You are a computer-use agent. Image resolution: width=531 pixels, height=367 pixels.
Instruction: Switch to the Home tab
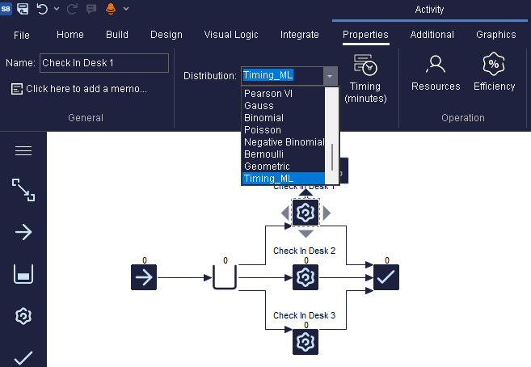[x=70, y=35]
